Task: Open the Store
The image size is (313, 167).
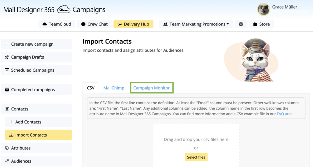Action: [x=262, y=24]
